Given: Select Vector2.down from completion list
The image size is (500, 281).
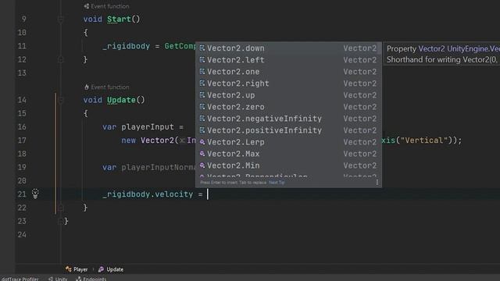Looking at the screenshot, I should pyautogui.click(x=288, y=48).
